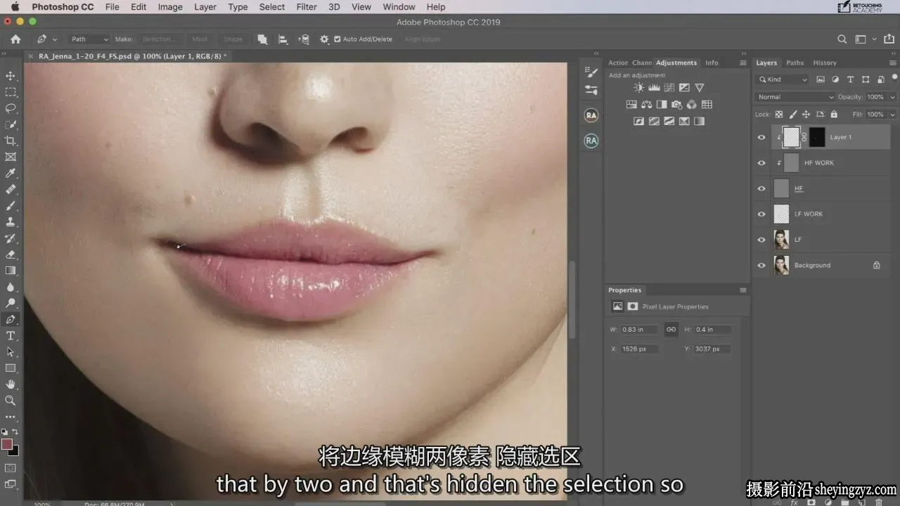Click the Home icon in options bar

point(15,39)
